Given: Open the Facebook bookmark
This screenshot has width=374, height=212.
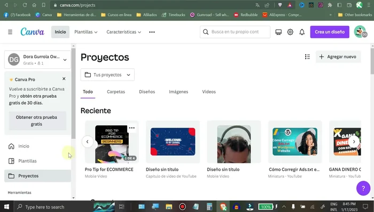Looking at the screenshot, I should click(17, 15).
